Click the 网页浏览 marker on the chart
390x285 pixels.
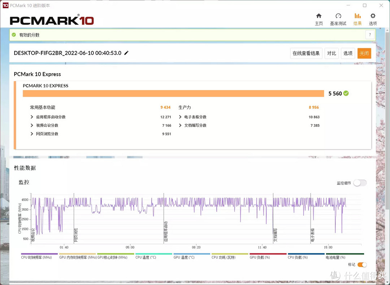(76, 235)
